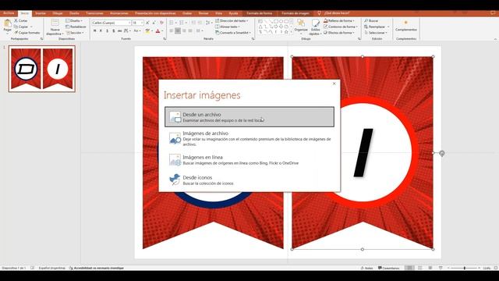Toggle align text right

tap(184, 31)
